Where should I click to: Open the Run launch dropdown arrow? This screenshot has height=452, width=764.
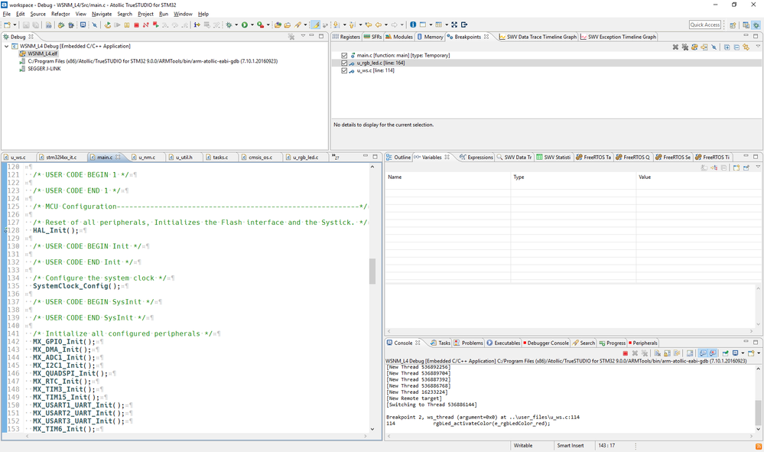(x=252, y=24)
